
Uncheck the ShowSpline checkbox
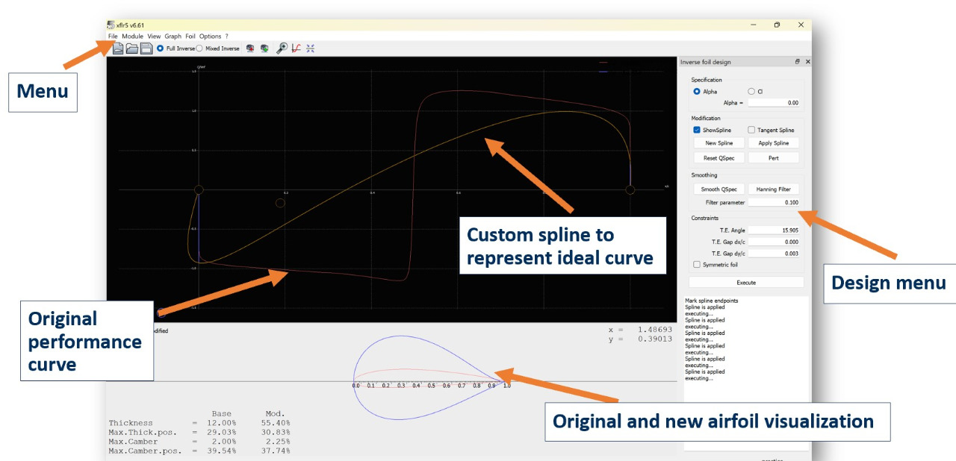697,130
